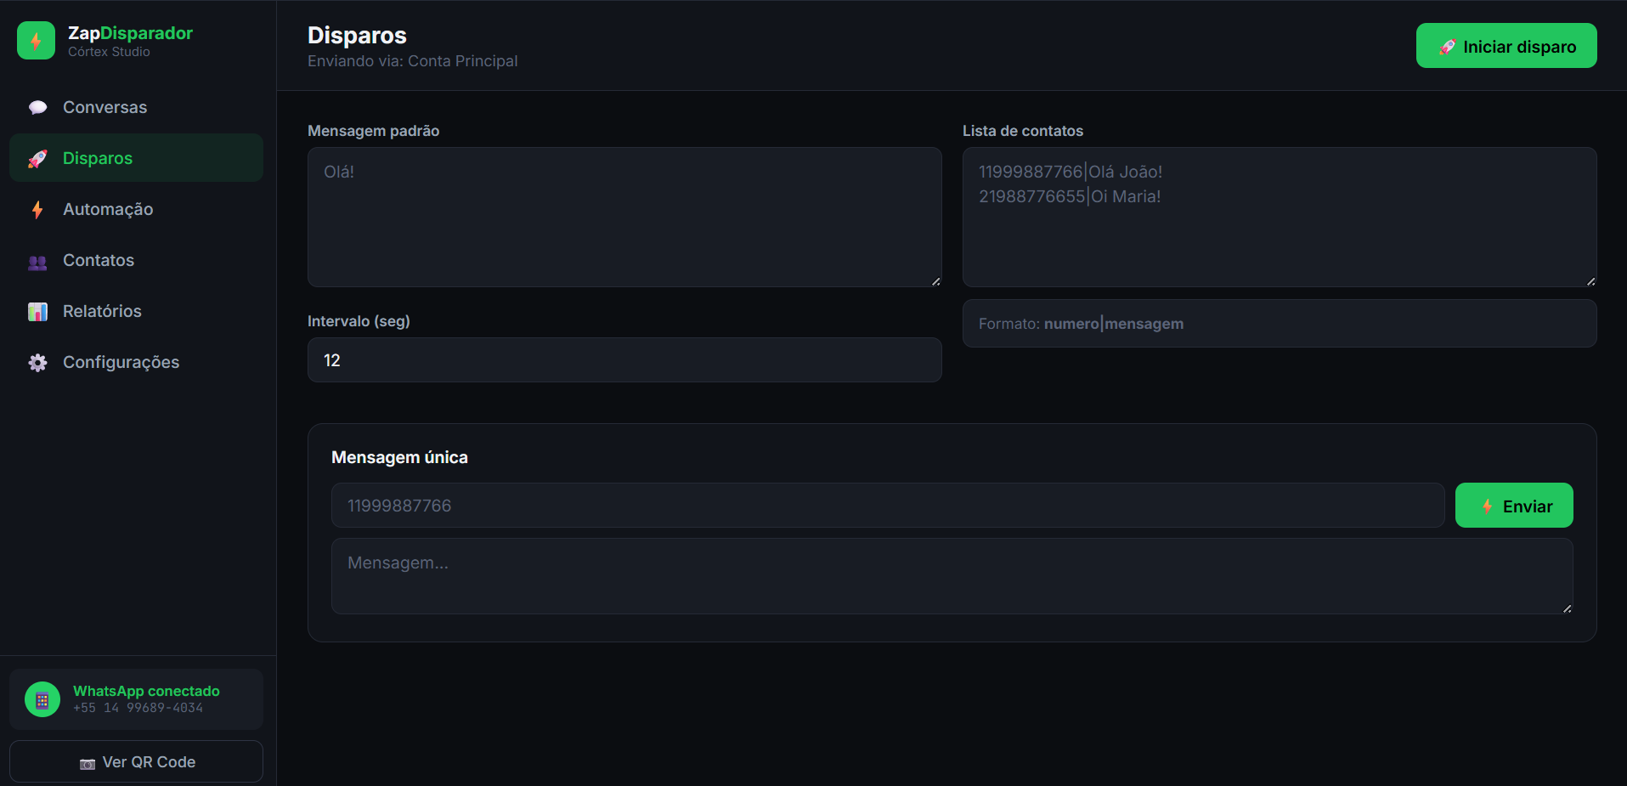Viewport: 1627px width, 786px height.
Task: Click the Contatos people icon
Action: point(37,260)
